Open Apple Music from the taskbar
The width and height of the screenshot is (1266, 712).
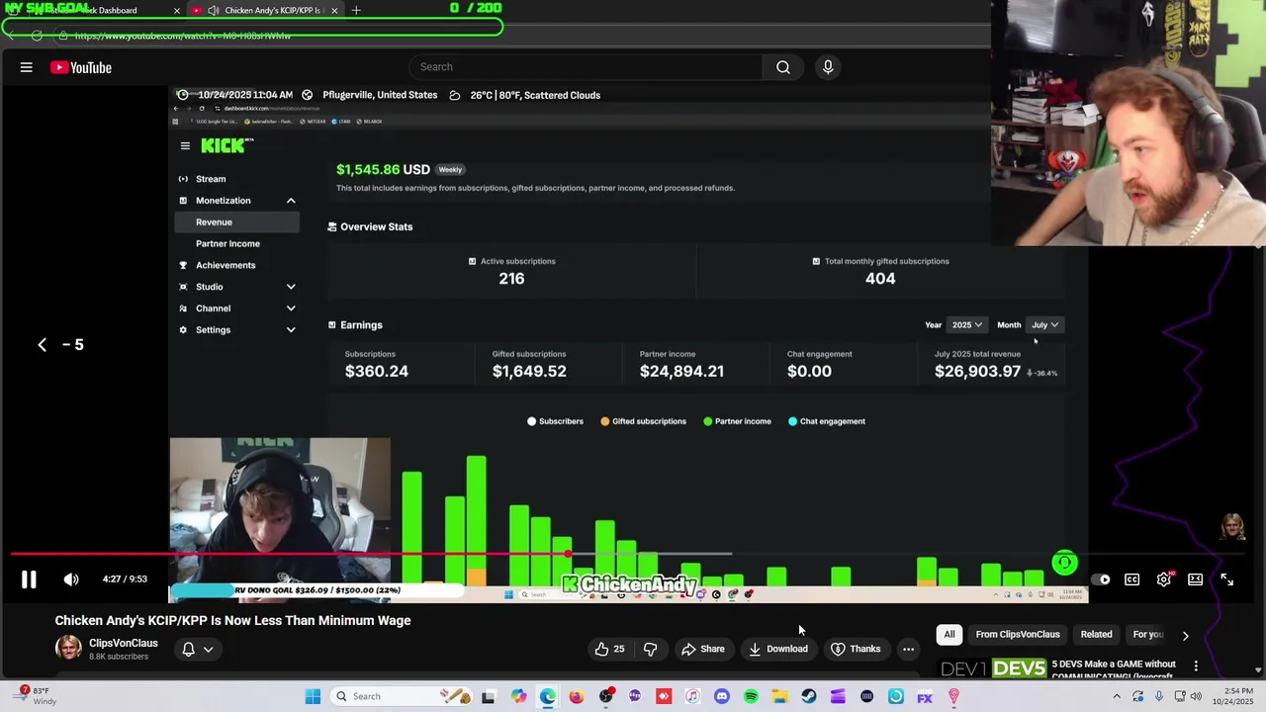coord(692,696)
